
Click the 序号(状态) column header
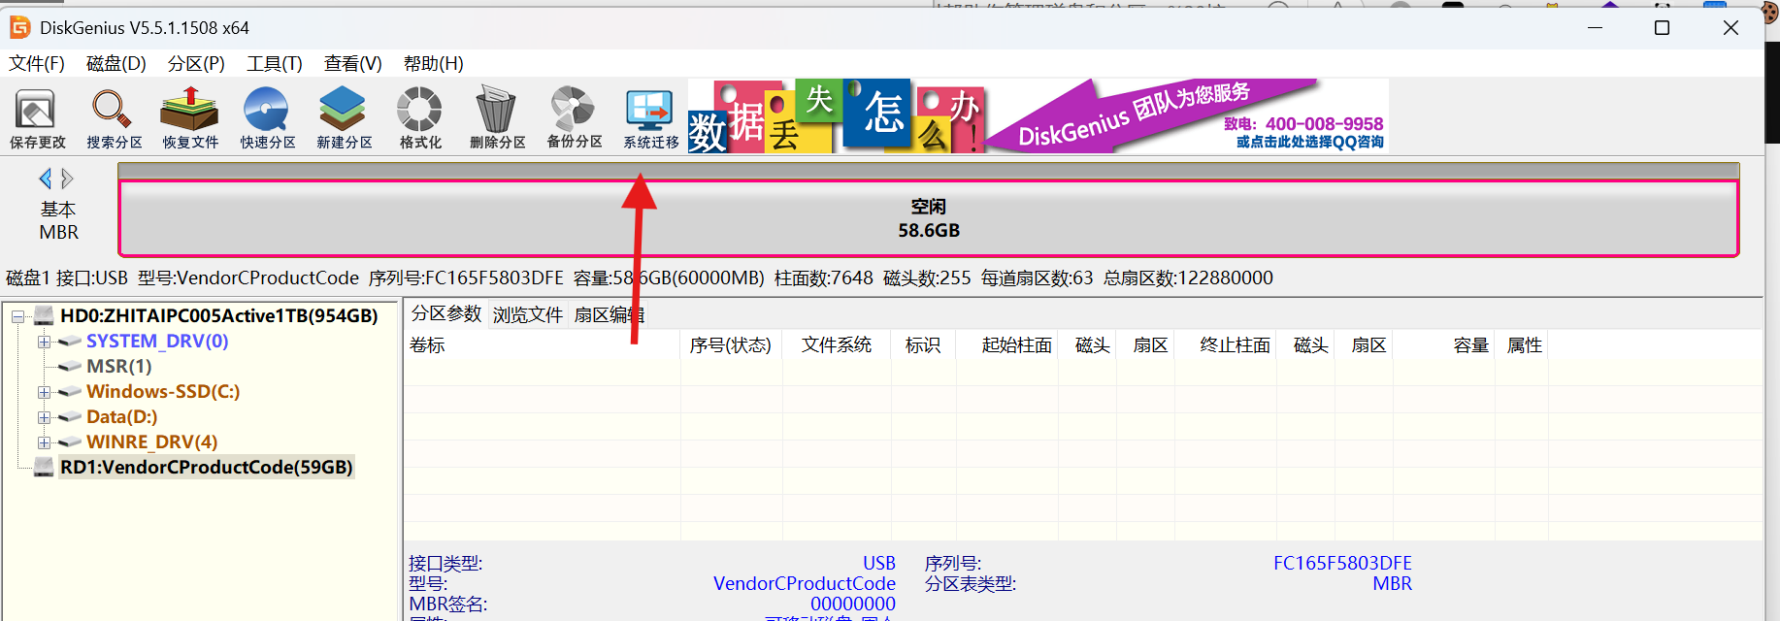click(731, 345)
